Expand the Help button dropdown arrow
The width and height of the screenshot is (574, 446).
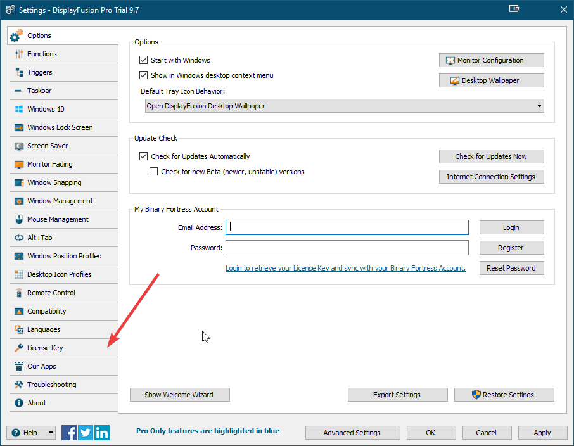(51, 433)
